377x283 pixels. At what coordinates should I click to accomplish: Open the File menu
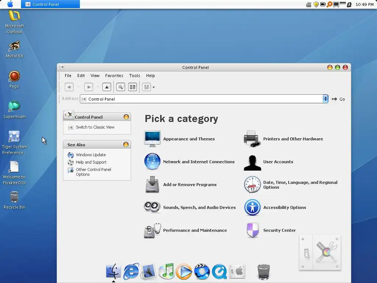click(68, 76)
